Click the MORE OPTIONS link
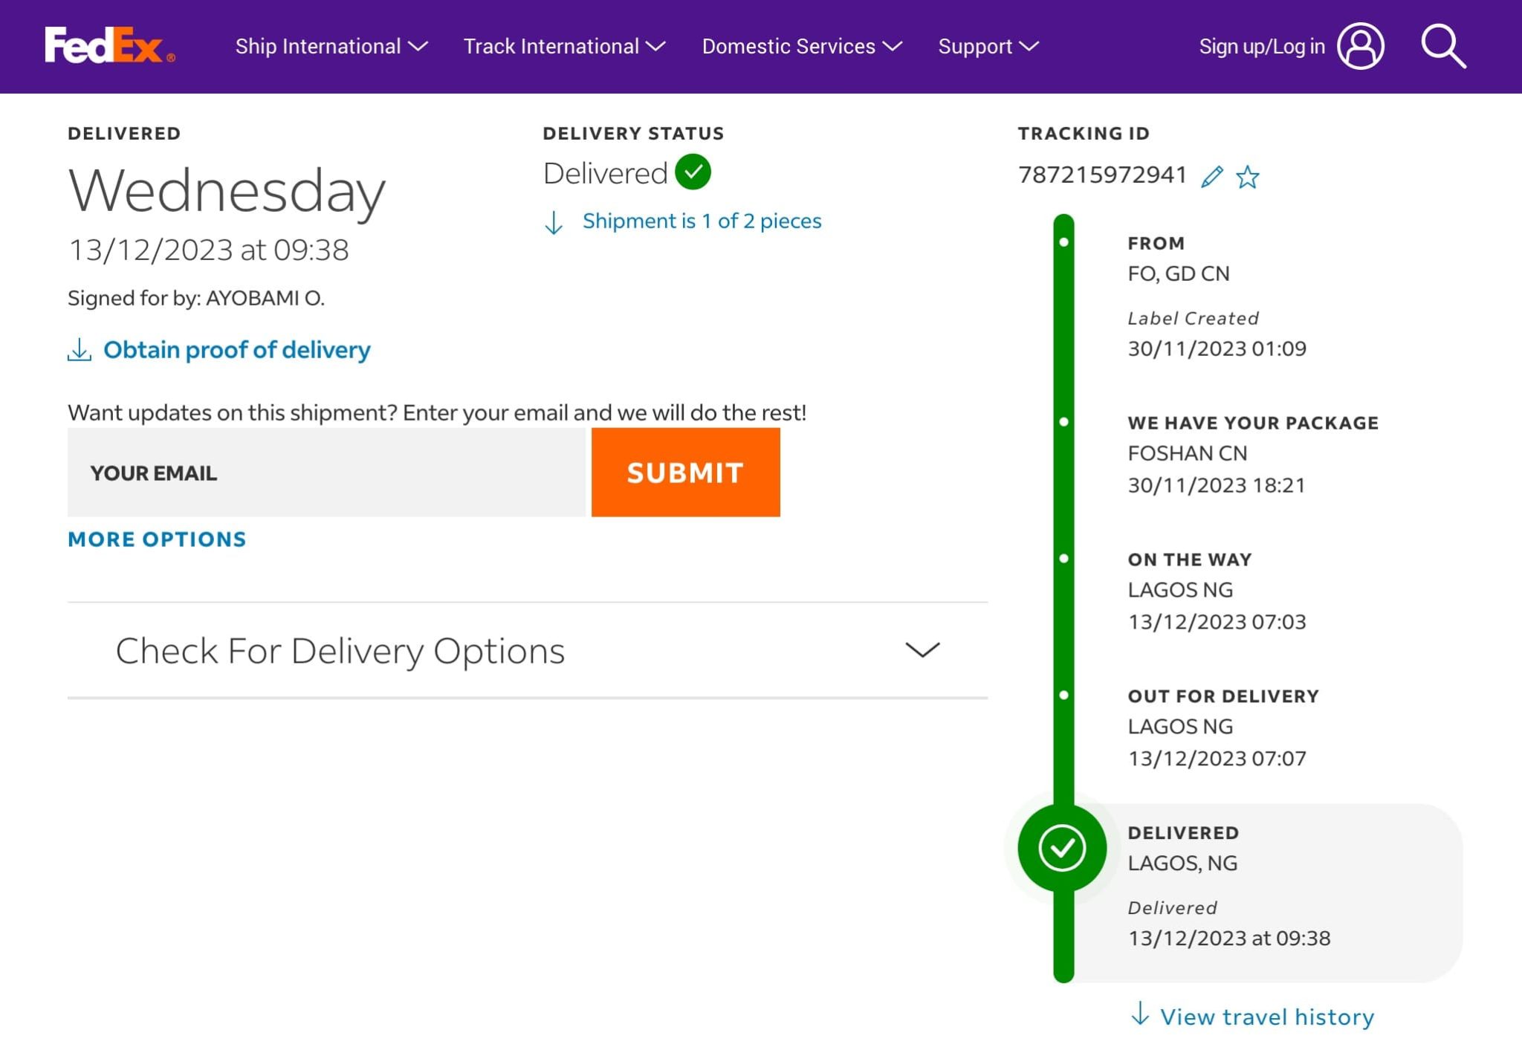The height and width of the screenshot is (1053, 1522). point(157,540)
